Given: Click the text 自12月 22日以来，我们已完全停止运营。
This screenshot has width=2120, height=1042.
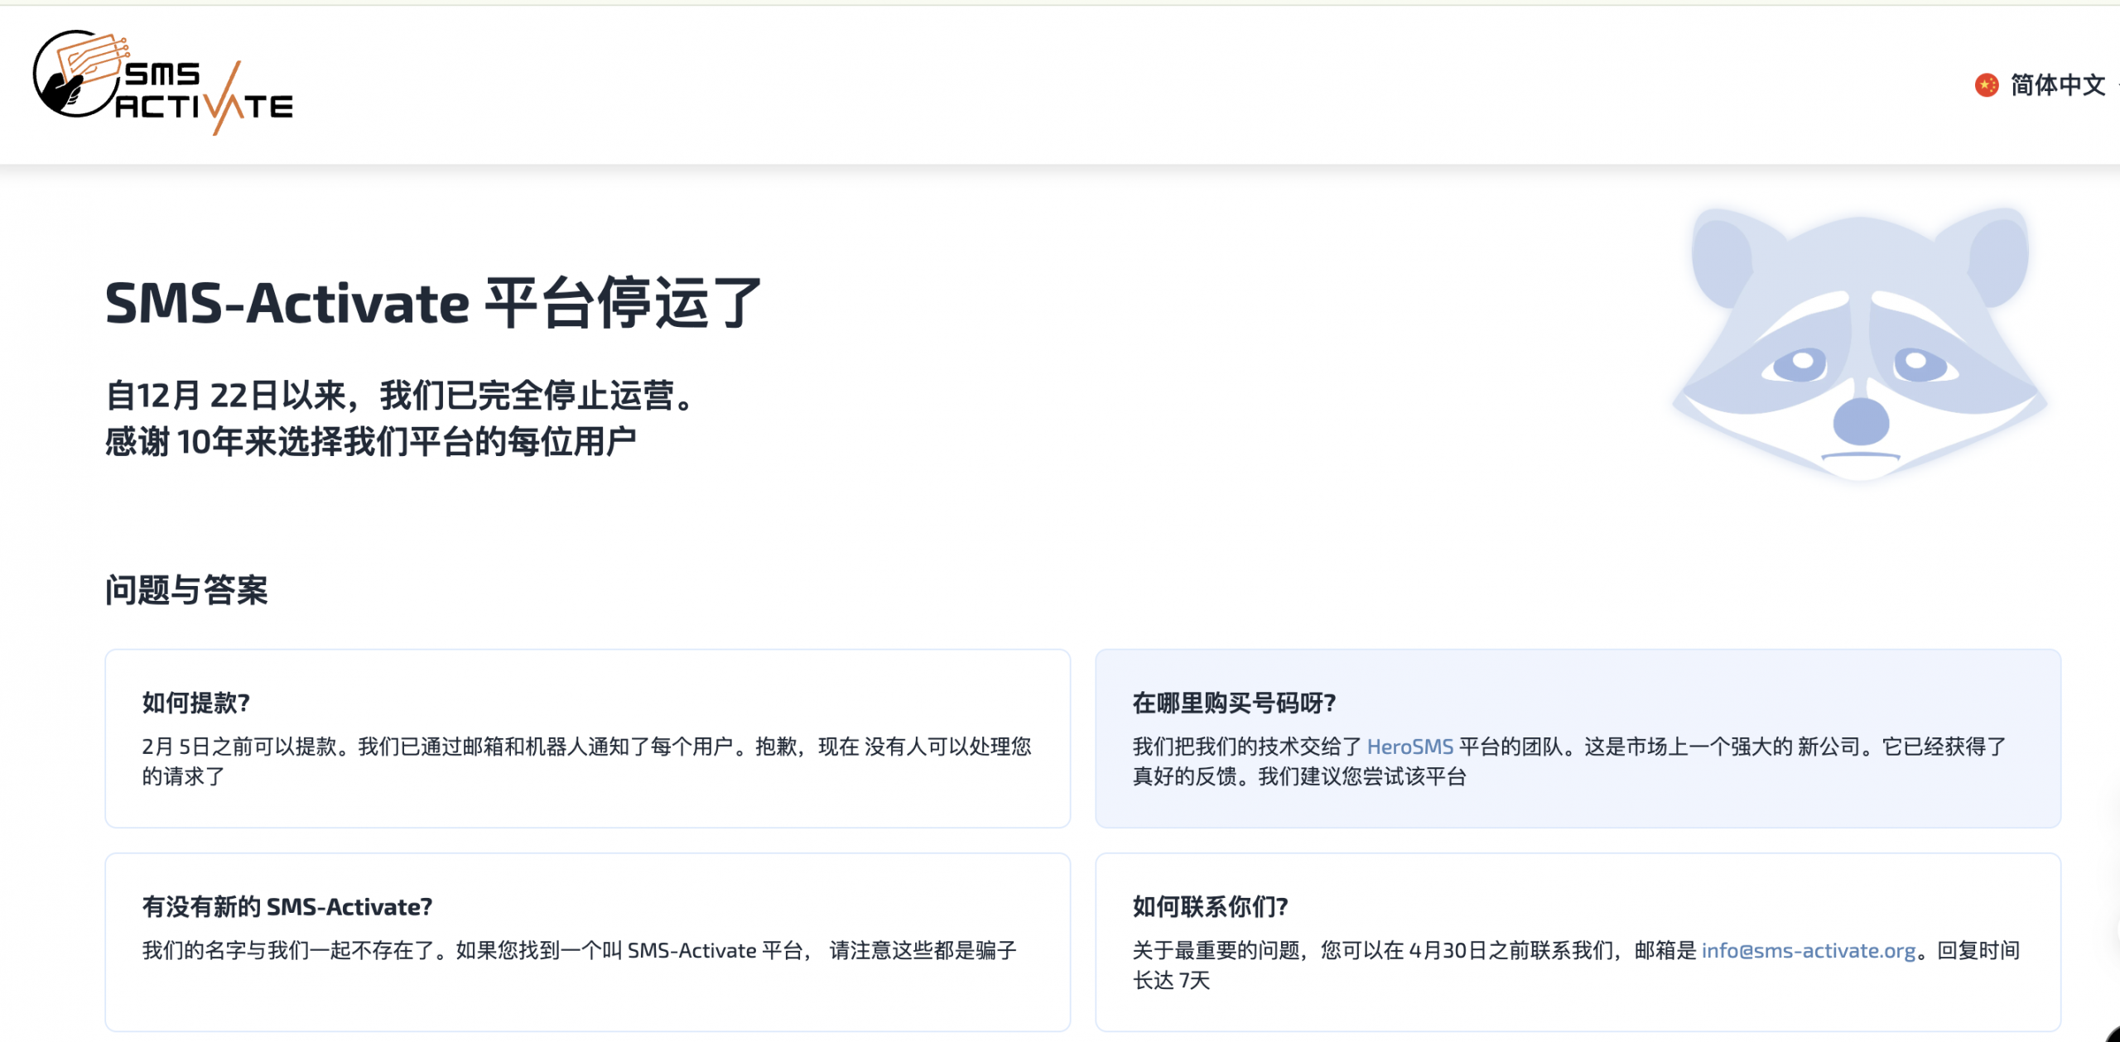Looking at the screenshot, I should [401, 395].
